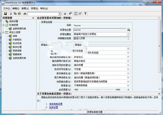Click the 合成语速 slider handle

point(97,90)
